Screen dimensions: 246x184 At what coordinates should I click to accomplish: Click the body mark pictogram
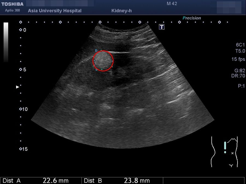(x=224, y=152)
